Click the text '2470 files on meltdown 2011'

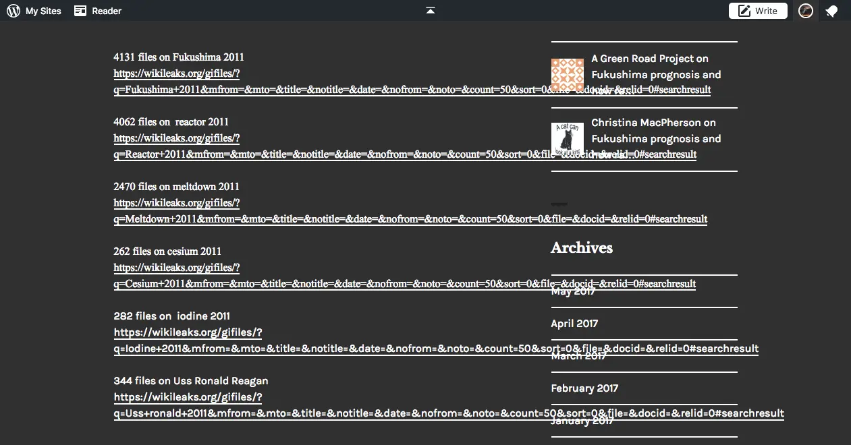[x=176, y=187]
